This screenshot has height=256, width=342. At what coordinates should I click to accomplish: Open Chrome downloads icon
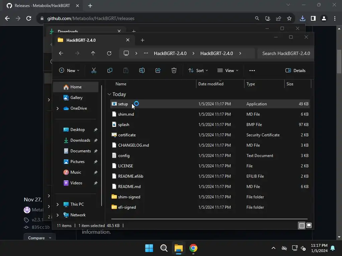302,19
